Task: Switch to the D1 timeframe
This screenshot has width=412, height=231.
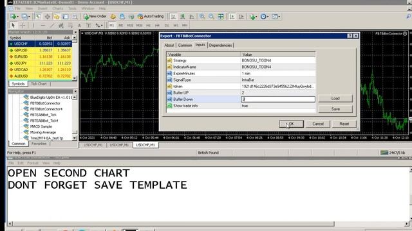Action: (167, 26)
